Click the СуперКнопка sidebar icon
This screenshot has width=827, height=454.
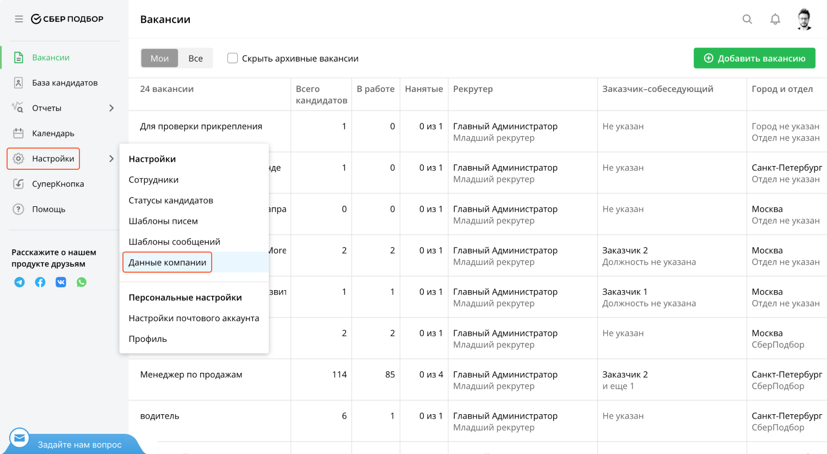[x=18, y=184]
